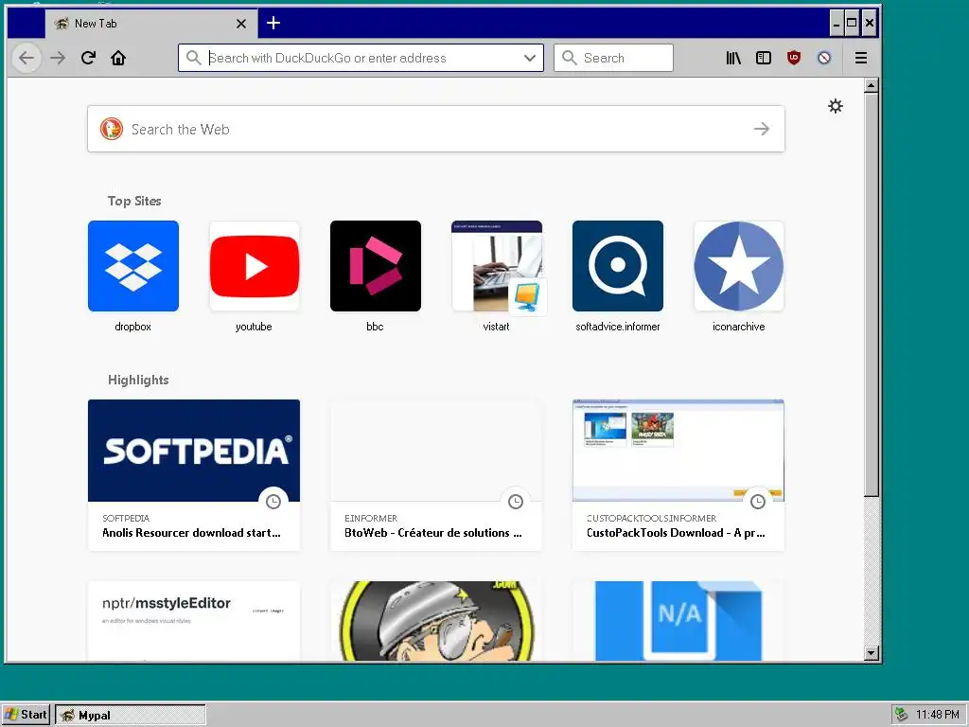Click the taskbar clock 11:48 PM
The height and width of the screenshot is (727, 969).
tap(938, 715)
